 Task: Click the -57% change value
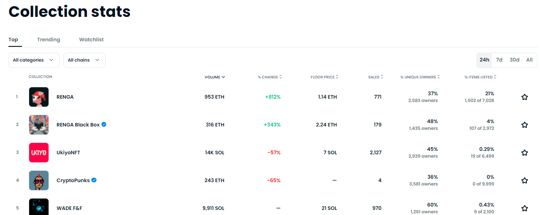click(x=274, y=153)
